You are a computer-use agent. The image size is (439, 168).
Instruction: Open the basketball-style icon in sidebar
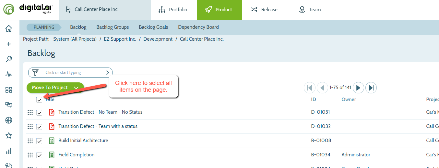(x=9, y=120)
